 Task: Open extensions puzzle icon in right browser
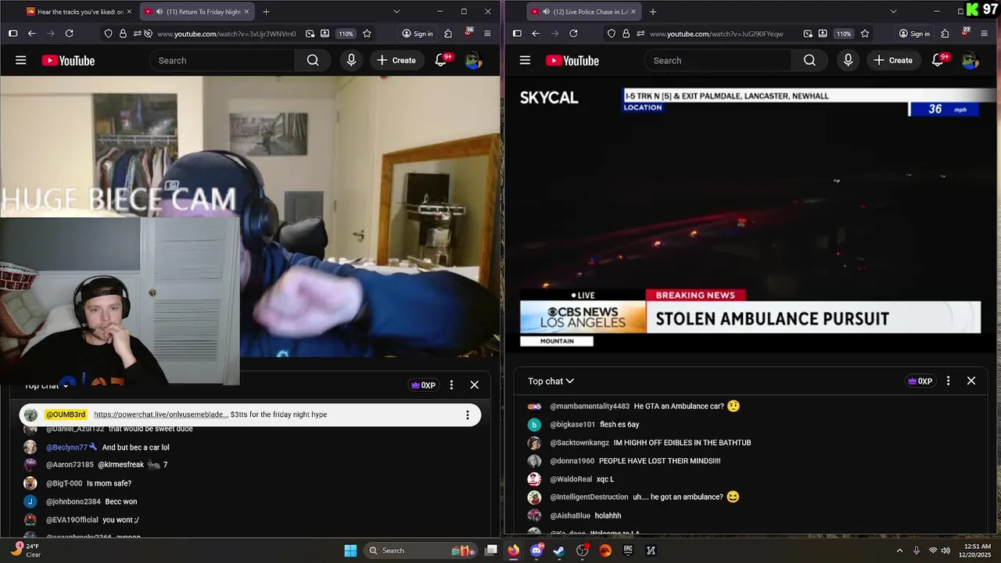[x=945, y=34]
